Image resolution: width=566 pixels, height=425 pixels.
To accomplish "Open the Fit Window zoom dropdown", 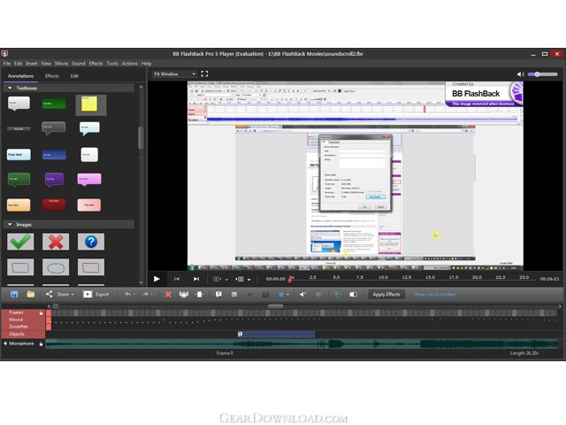I will pos(174,73).
